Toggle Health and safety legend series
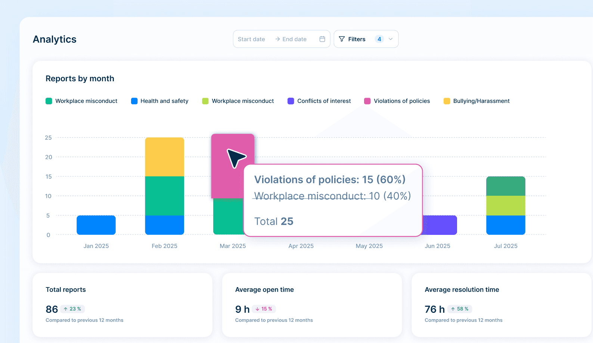 click(x=160, y=101)
